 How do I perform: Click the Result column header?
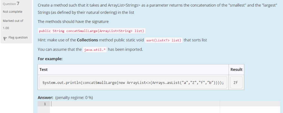tap(236, 70)
